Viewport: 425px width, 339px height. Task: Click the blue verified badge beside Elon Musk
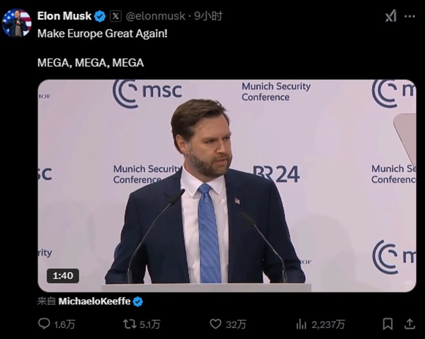point(100,16)
